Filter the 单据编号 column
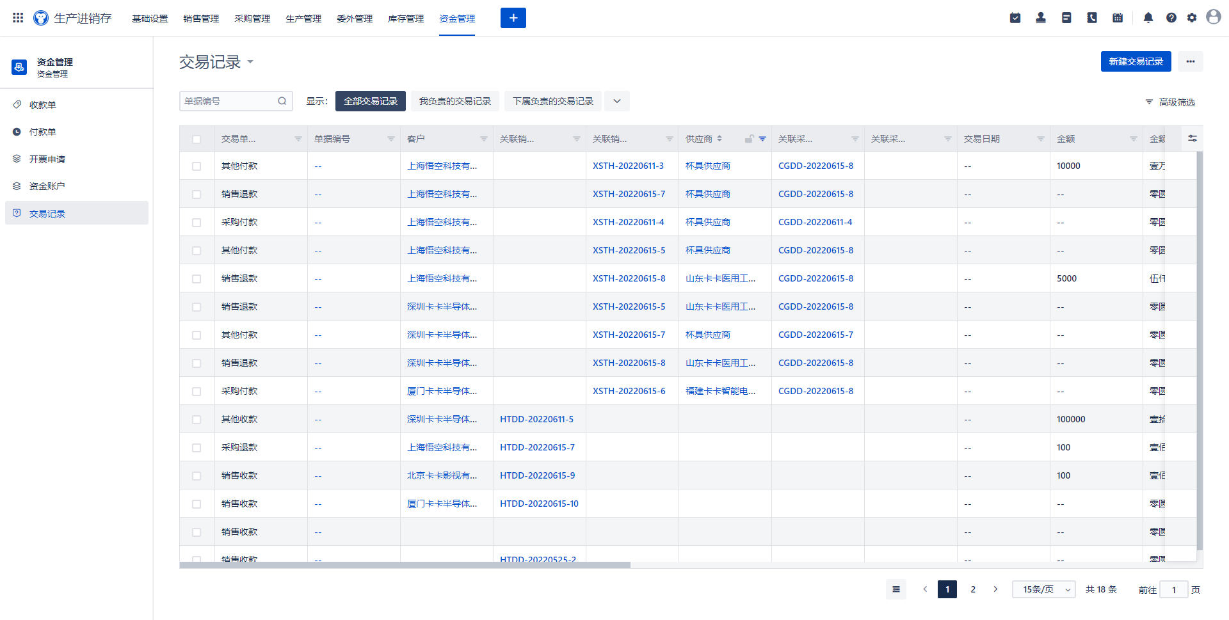Screen dimensions: 1229x620 click(391, 139)
